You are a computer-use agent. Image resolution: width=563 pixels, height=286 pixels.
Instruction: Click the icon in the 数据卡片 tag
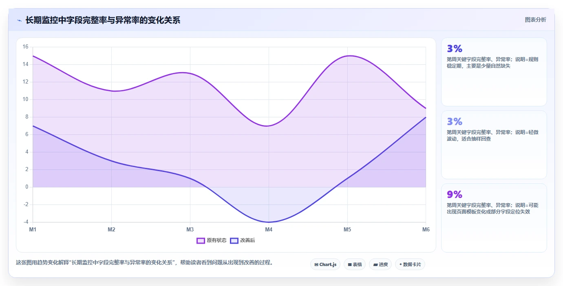400,265
